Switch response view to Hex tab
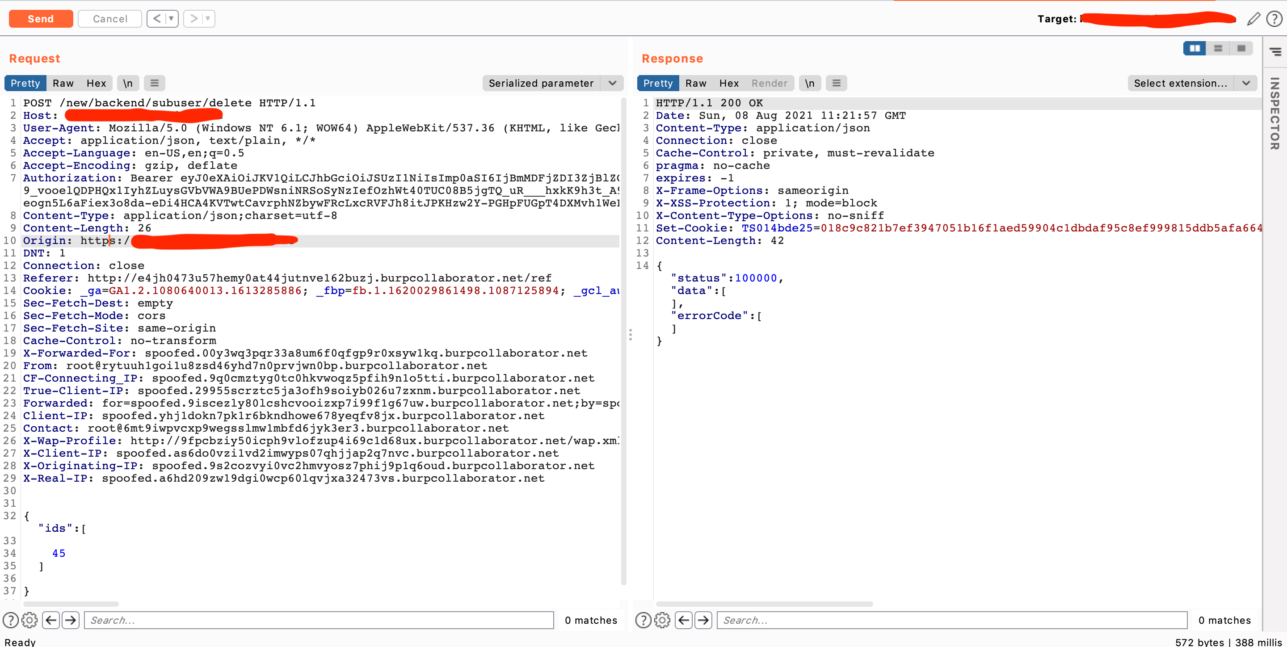 coord(728,83)
